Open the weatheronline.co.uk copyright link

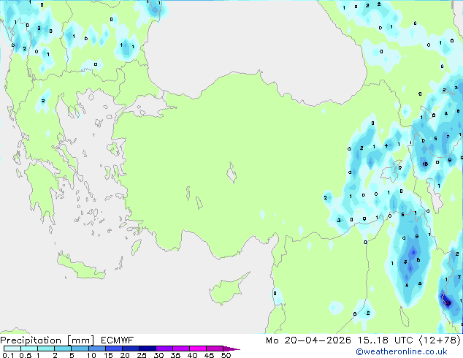click(402, 351)
